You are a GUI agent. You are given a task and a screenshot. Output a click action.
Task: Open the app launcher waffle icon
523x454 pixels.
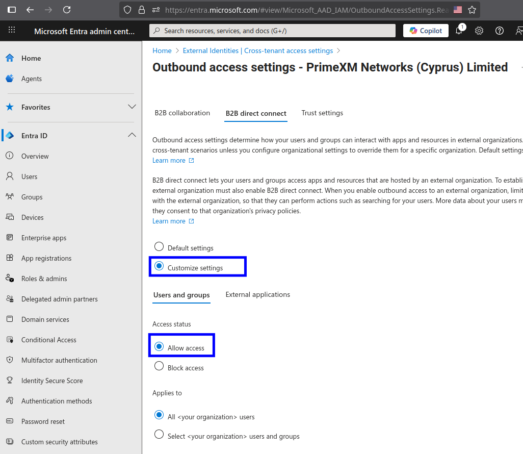click(x=12, y=30)
